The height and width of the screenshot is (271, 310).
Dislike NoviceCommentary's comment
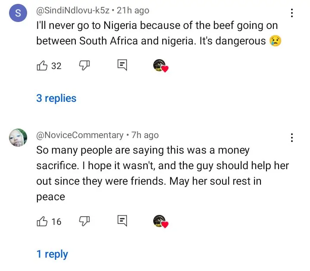[x=84, y=221]
